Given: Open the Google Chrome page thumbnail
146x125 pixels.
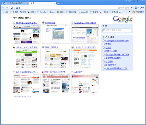Looking at the screenshot, I should [56, 34].
